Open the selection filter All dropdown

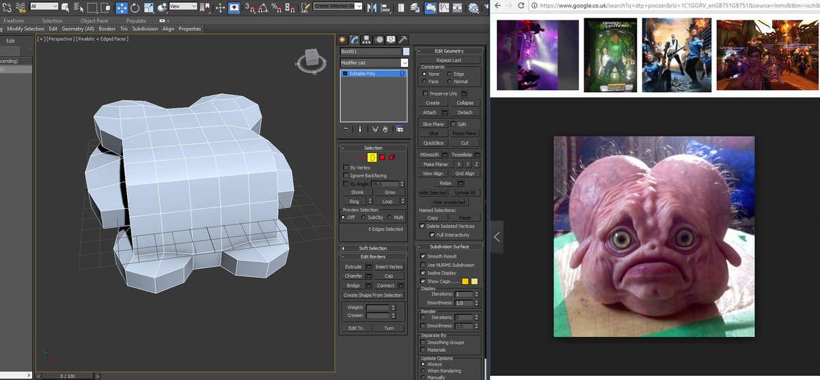44,6
